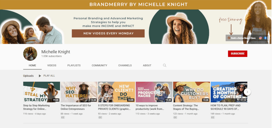This screenshot has height=128, width=272.
Task: Open the Facebook icon in banner
Action: [x=265, y=38]
